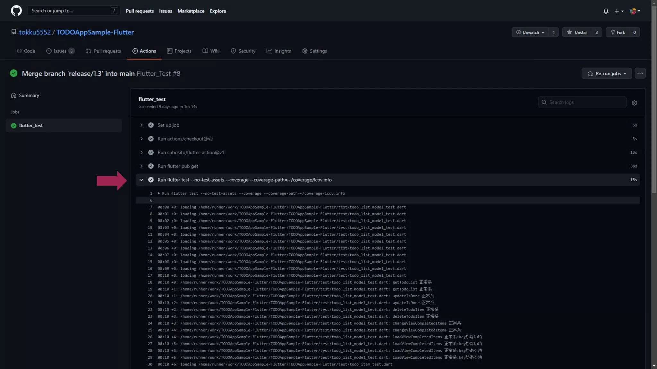The image size is (657, 369).
Task: Open the Security tab
Action: (243, 51)
